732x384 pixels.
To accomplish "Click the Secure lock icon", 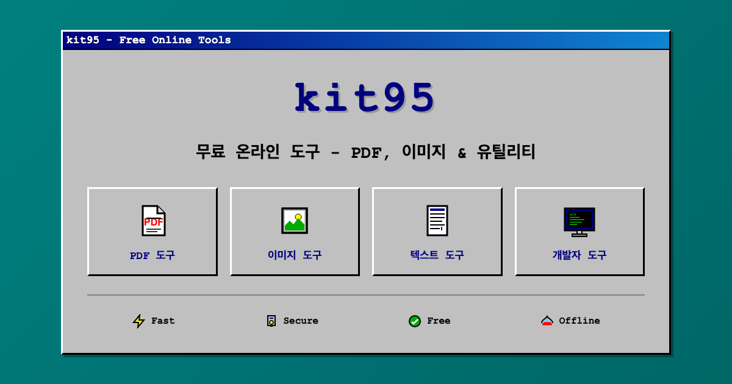I will (271, 321).
